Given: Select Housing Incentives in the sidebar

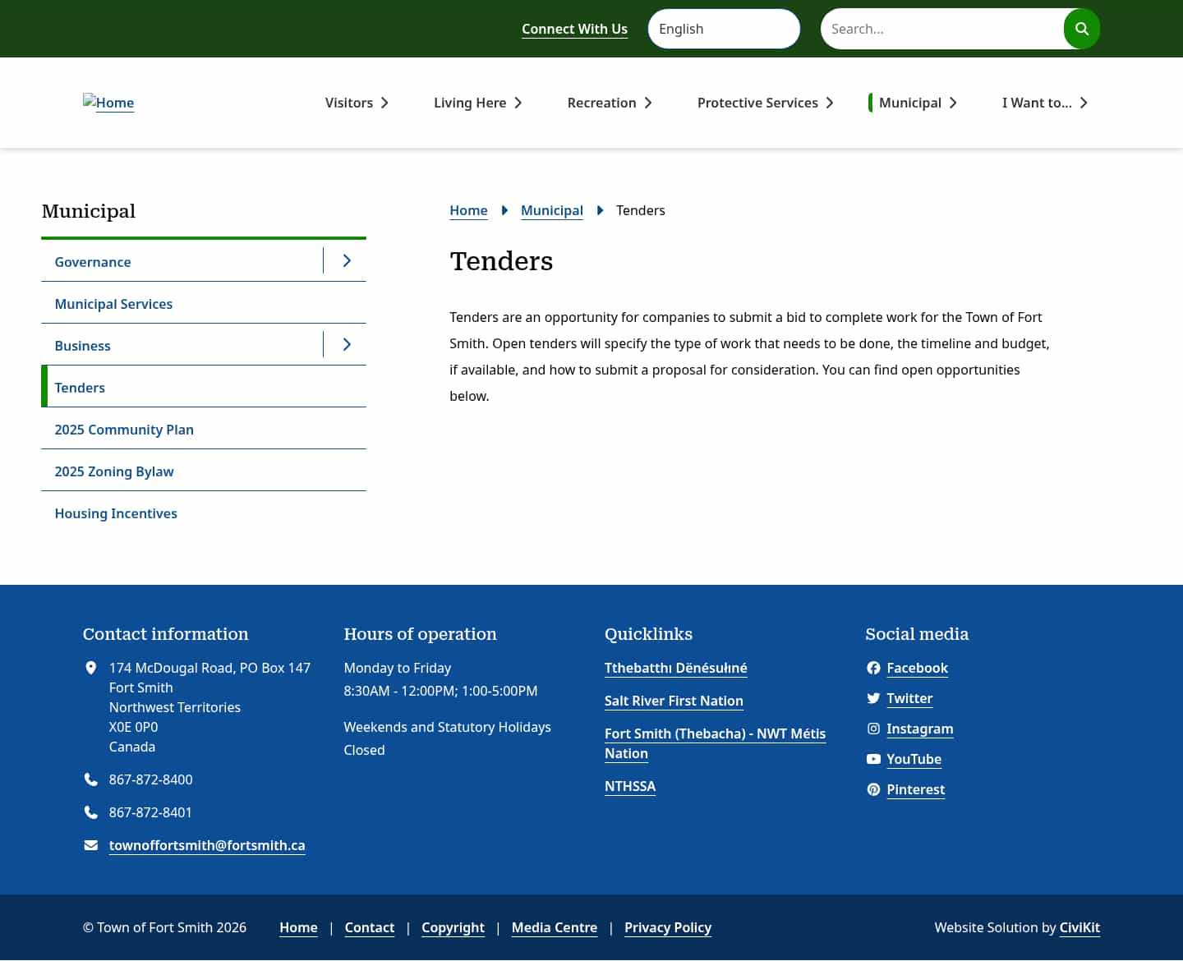Looking at the screenshot, I should 116,513.
